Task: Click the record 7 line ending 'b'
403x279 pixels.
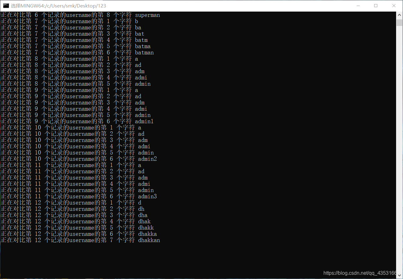Action: [x=69, y=21]
